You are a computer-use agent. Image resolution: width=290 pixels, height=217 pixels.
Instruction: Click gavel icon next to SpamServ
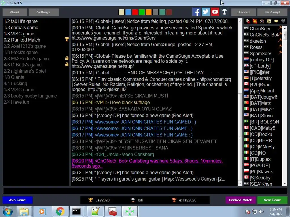(280, 53)
